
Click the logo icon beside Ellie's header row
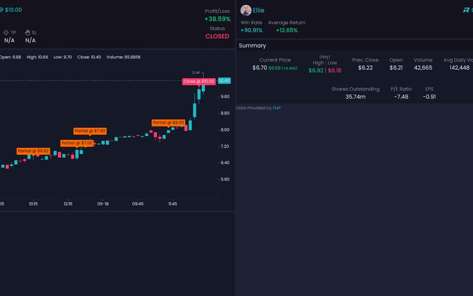[x=466, y=10]
